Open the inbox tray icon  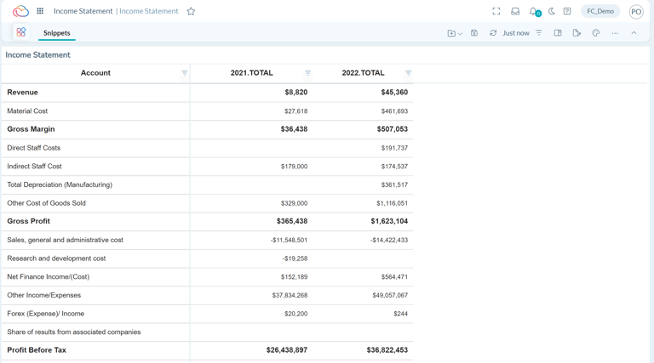[x=515, y=11]
